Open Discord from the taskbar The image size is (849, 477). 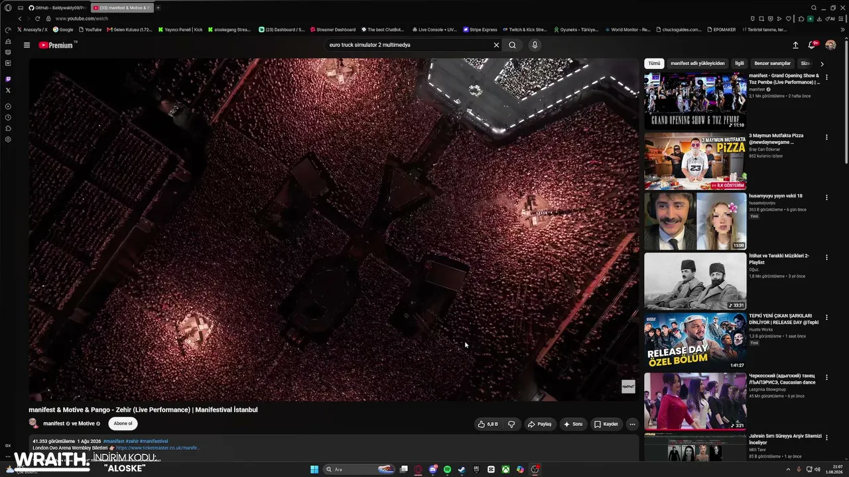pyautogui.click(x=432, y=469)
